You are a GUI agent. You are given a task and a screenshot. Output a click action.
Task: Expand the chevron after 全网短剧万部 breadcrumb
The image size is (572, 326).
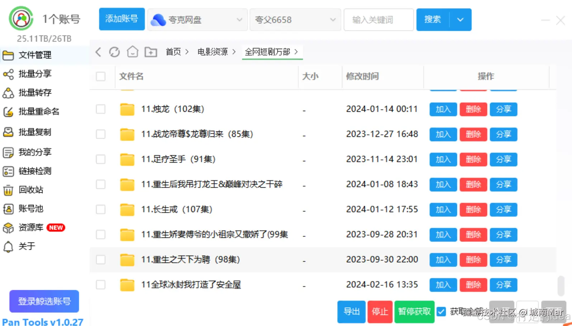[x=296, y=52]
